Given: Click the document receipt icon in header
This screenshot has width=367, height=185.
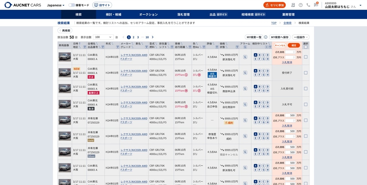Looking at the screenshot, I should (x=293, y=5).
